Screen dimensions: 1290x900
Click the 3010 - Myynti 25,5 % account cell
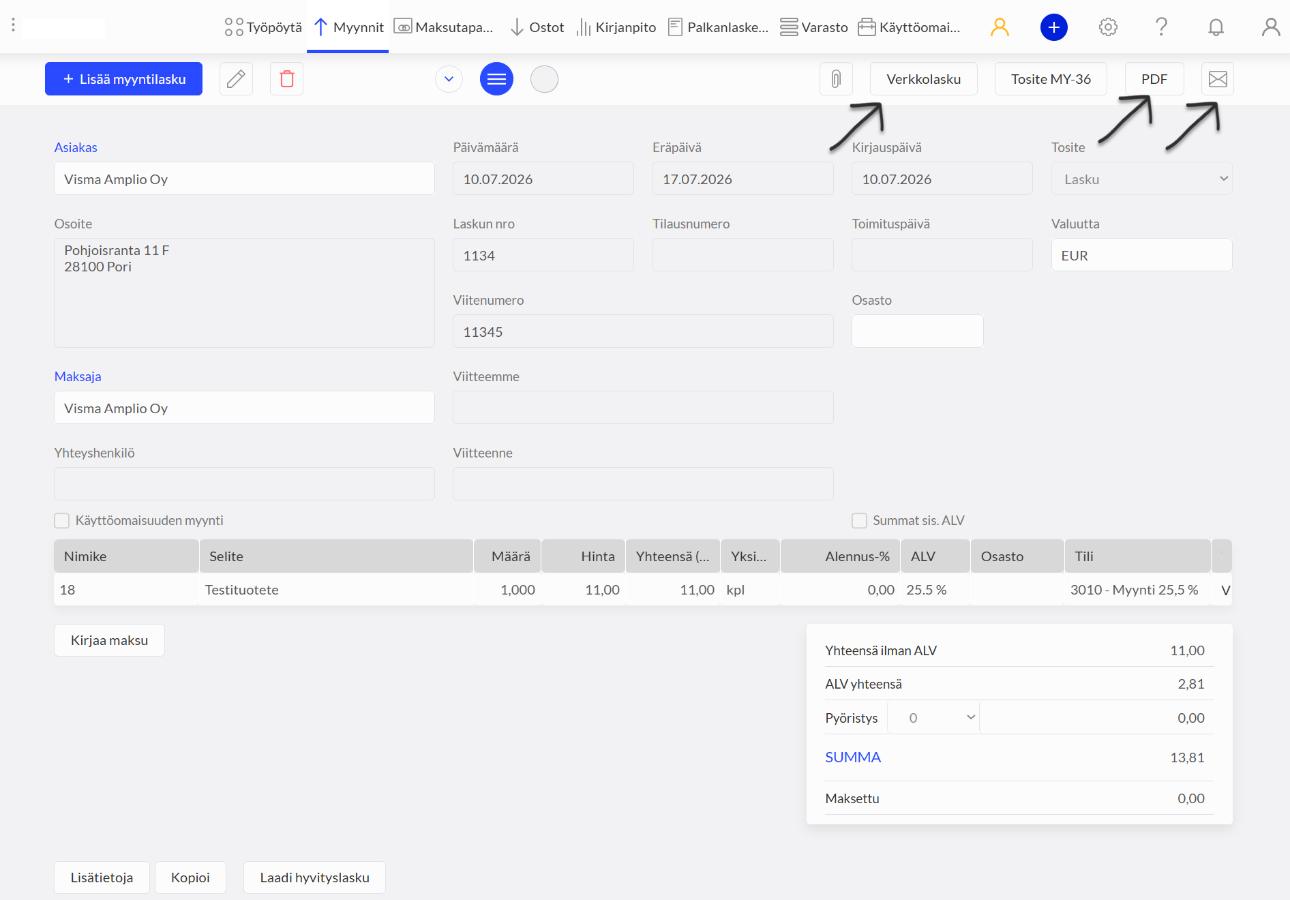pos(1137,590)
